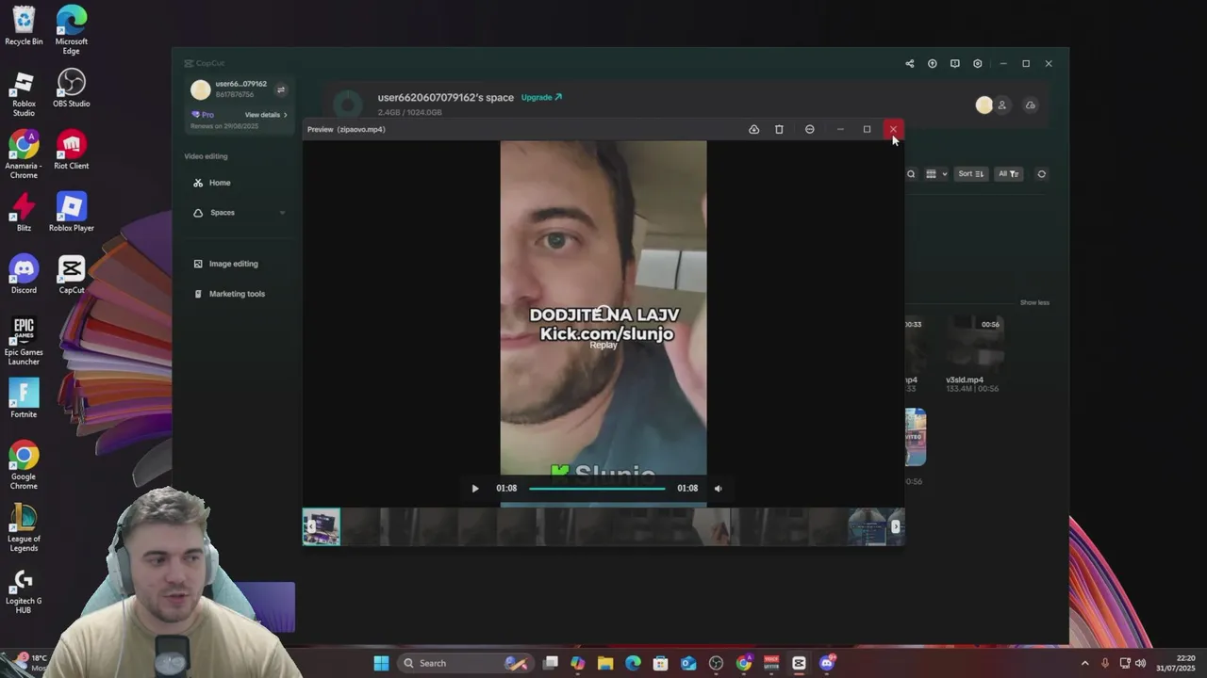Select the first filmstrip thumbnail
The width and height of the screenshot is (1207, 678).
(x=322, y=526)
